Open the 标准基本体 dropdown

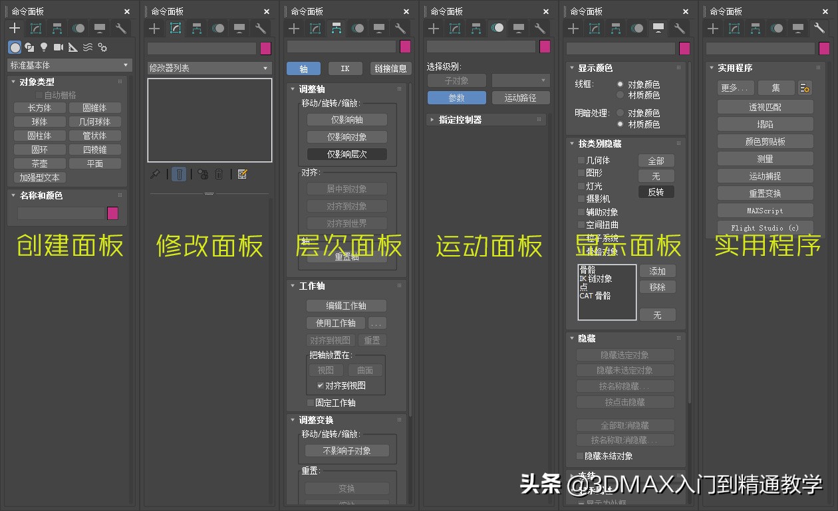pyautogui.click(x=69, y=64)
